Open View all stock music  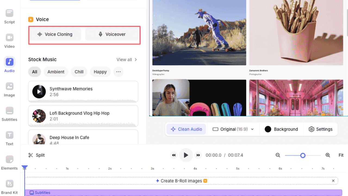pyautogui.click(x=124, y=59)
